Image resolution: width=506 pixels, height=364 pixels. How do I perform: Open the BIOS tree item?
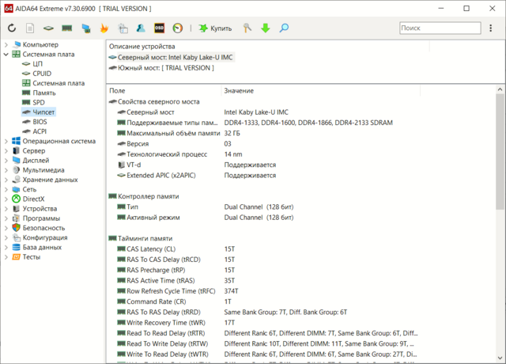coord(40,122)
